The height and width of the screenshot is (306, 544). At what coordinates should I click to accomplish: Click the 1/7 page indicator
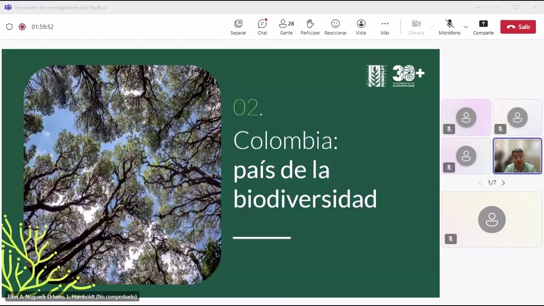(x=492, y=183)
